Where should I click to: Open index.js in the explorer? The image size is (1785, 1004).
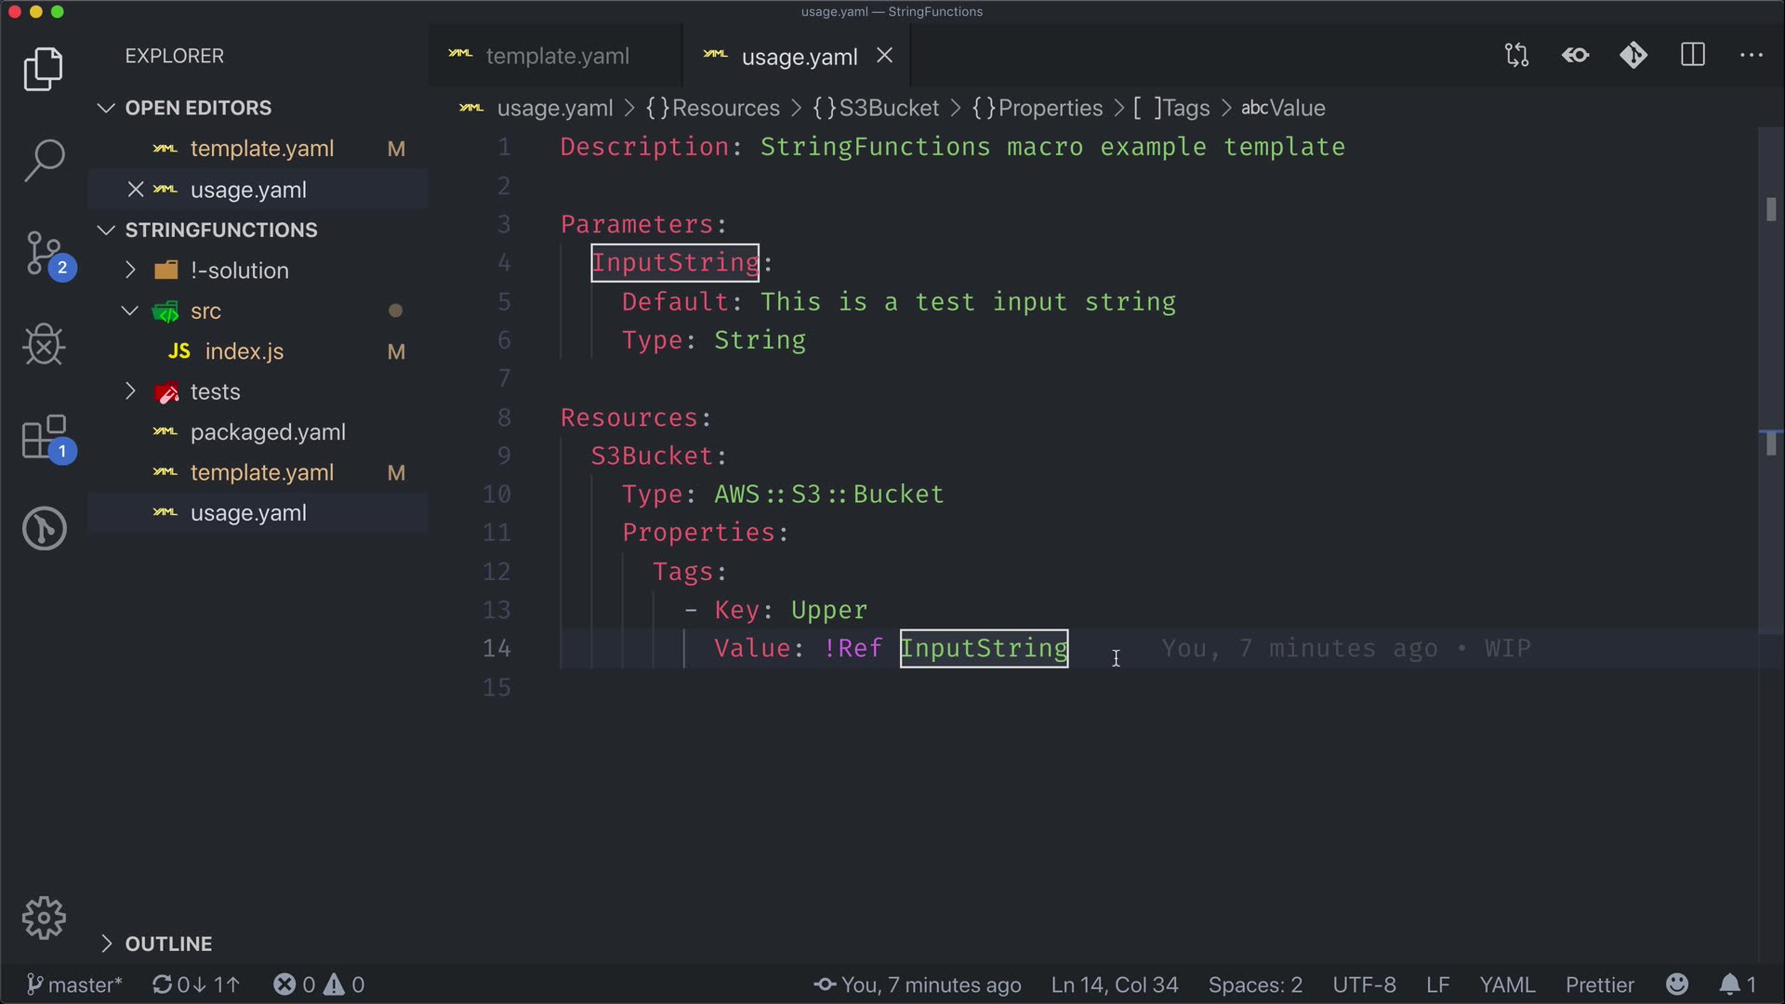tap(244, 351)
